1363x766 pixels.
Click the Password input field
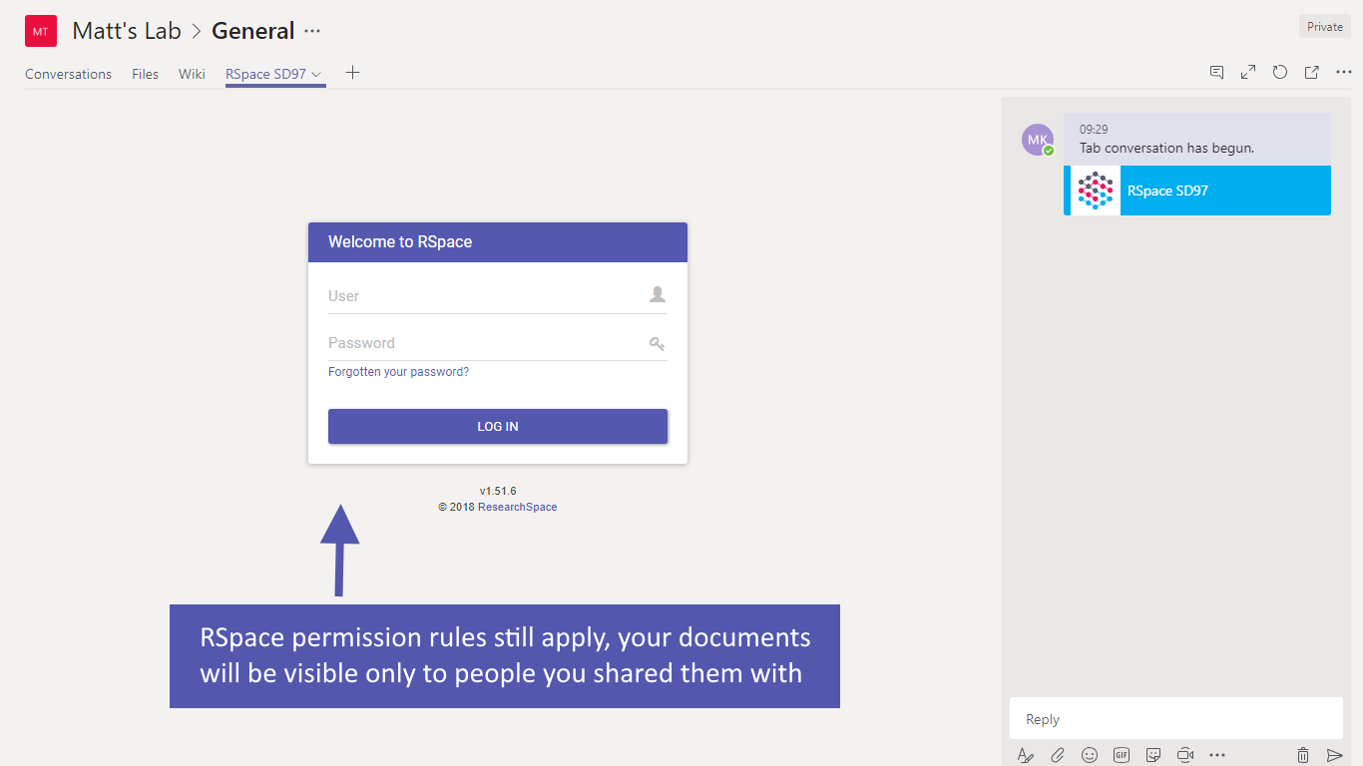(498, 343)
